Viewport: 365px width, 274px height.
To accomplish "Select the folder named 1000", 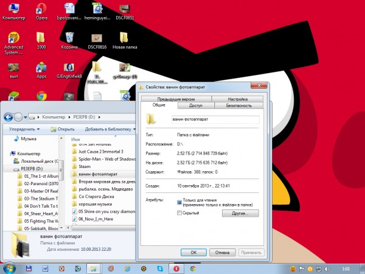I will pos(41,41).
